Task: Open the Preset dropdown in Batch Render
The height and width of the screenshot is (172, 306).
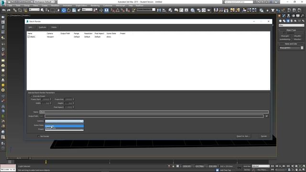Action: pos(64,129)
